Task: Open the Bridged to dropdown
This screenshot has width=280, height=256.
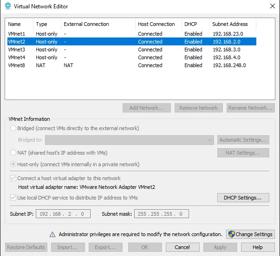Action: [130, 140]
